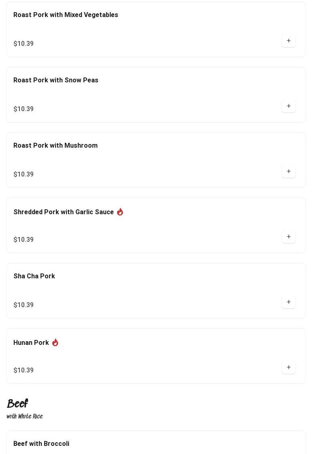Open Roast Pork with Mushroom details

tap(56, 146)
